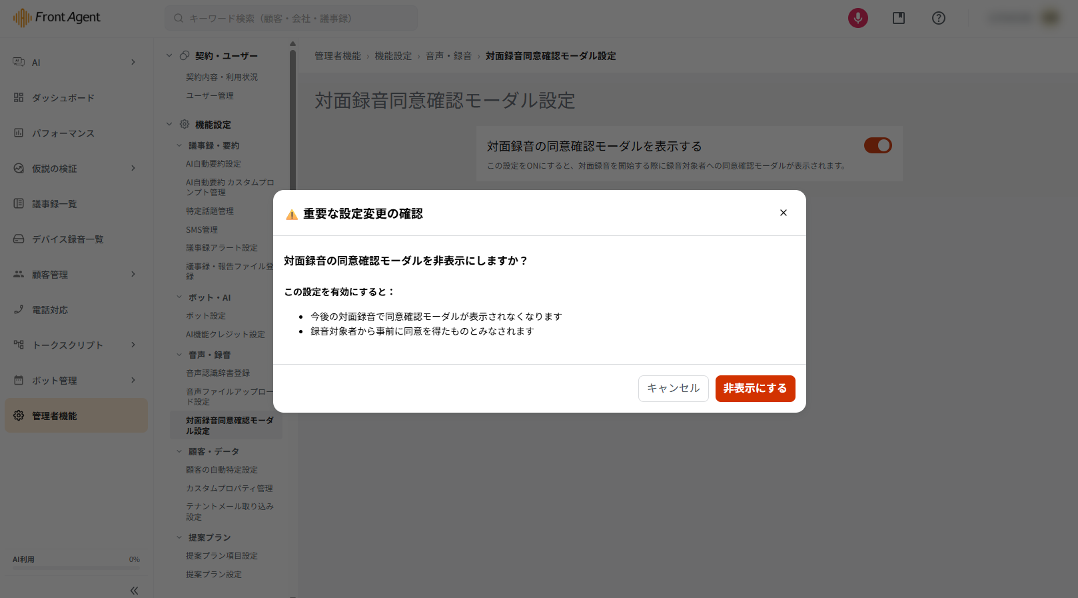Viewport: 1078px width, 598px height.
Task: Expand the ボット管理 chevron
Action: 133,380
